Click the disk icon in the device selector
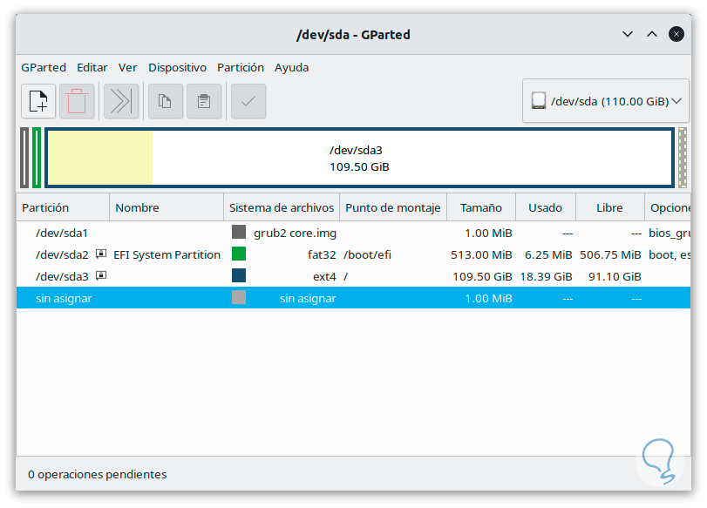This screenshot has width=707, height=508. pos(539,100)
